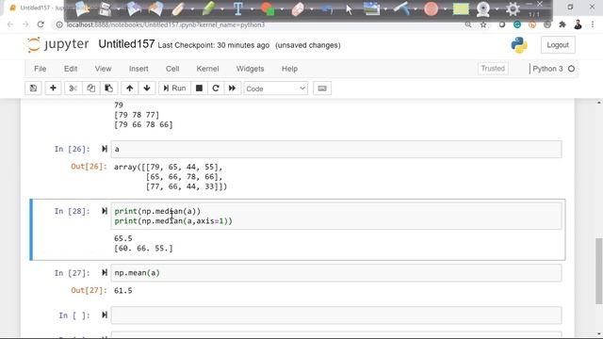
Task: Move the selected cell down
Action: click(x=147, y=89)
